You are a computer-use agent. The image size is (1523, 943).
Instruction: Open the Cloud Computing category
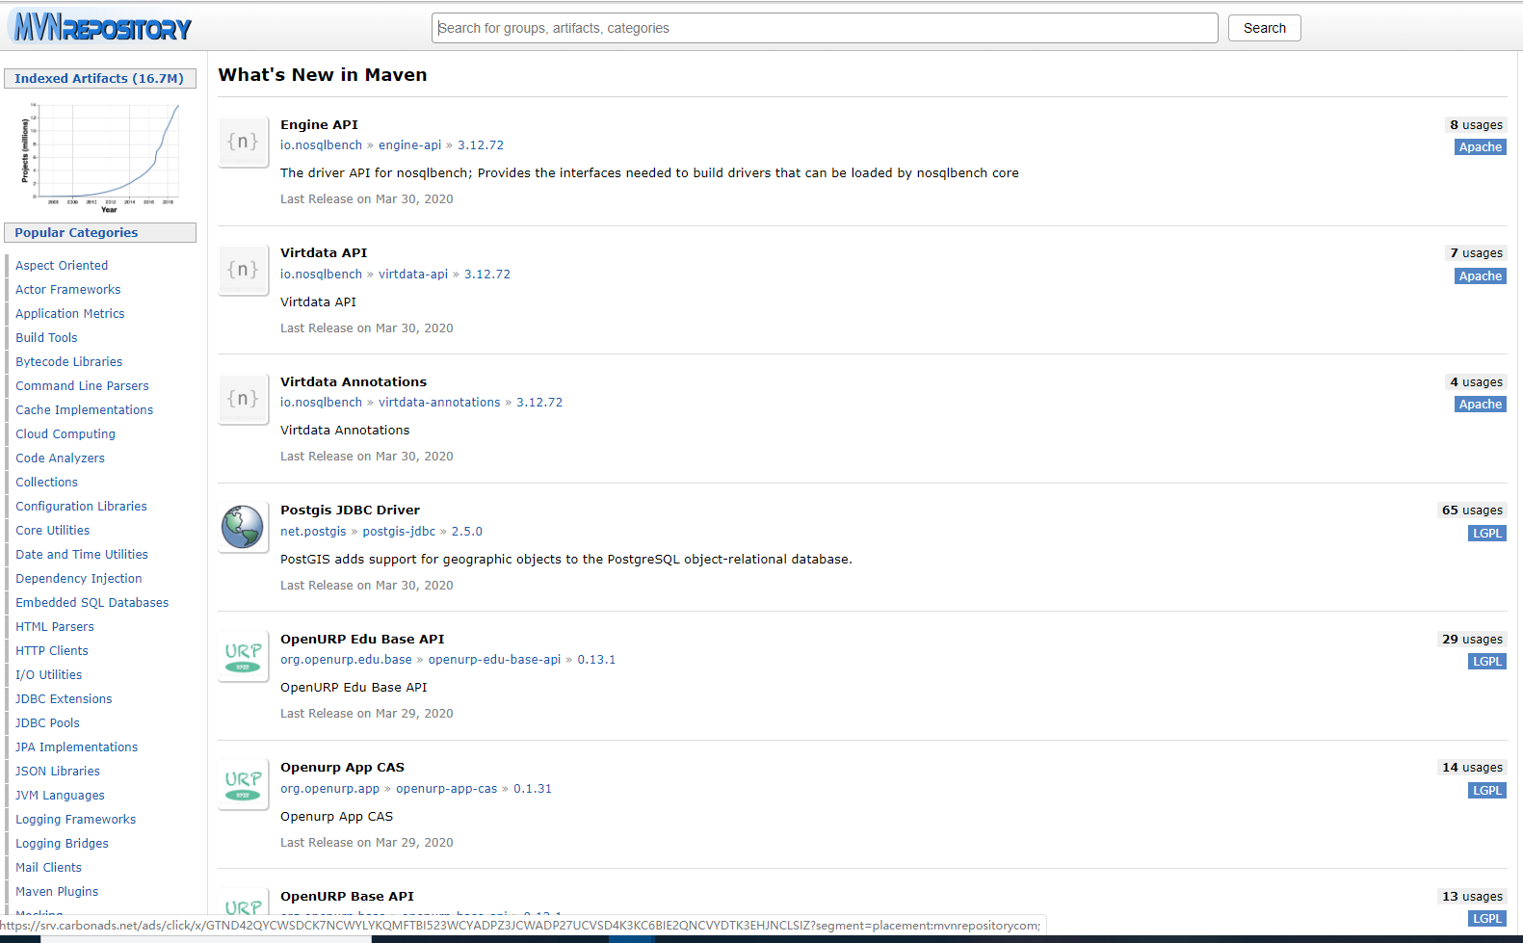pos(66,434)
